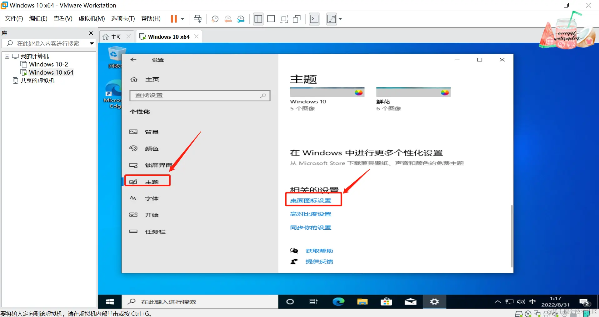599x317 pixels.
Task: Open the console view icon
Action: click(314, 19)
